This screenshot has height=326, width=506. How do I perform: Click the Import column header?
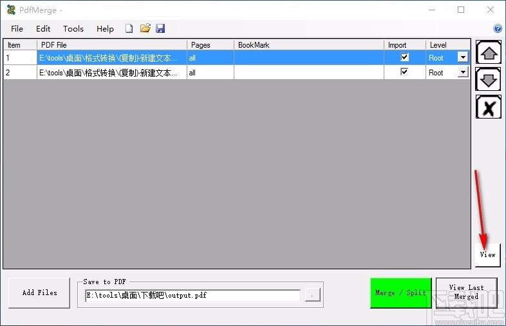click(405, 45)
